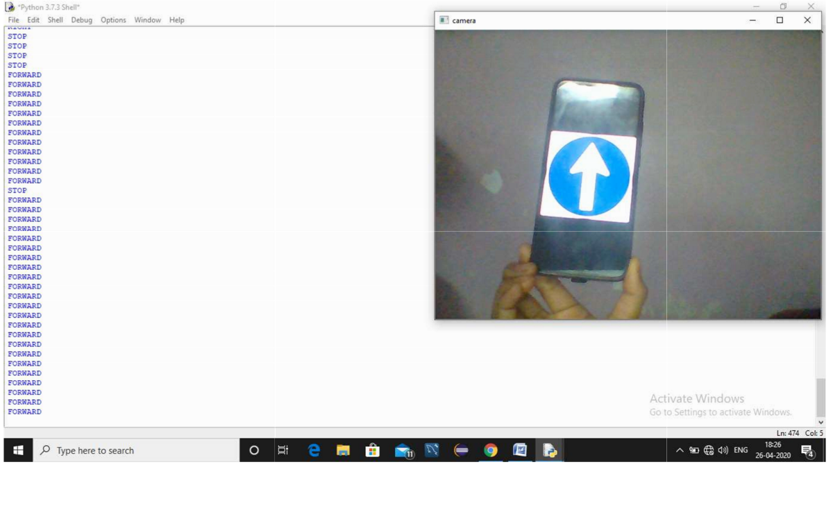
Task: Launch Microsoft Edge from the taskbar
Action: click(x=314, y=450)
